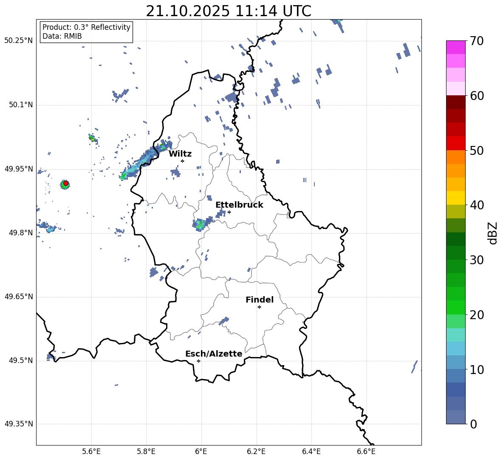Click the colorbar 60 tick label
This screenshot has width=503, height=460.
[477, 96]
